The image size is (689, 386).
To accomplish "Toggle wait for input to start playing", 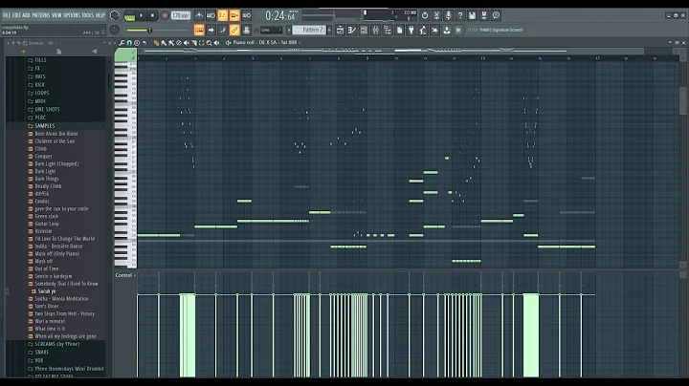I will pos(211,15).
